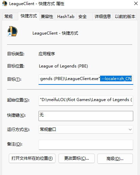The width and height of the screenshot is (140, 175).
Task: Click the title bar League icon
Action: (x=5, y=4)
